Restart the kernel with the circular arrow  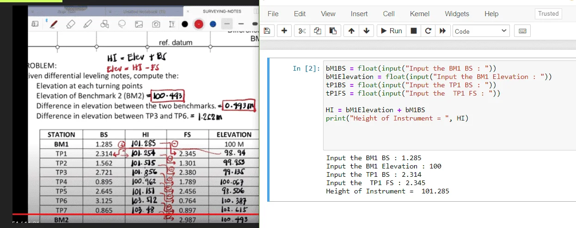[x=428, y=31]
